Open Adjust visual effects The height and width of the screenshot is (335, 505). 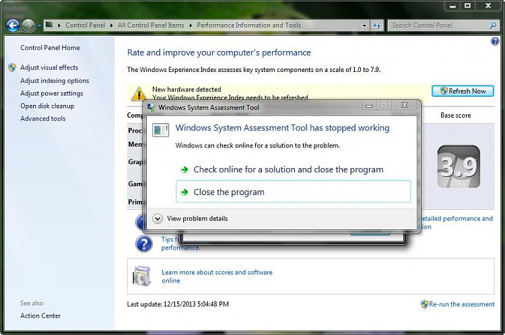click(x=49, y=67)
